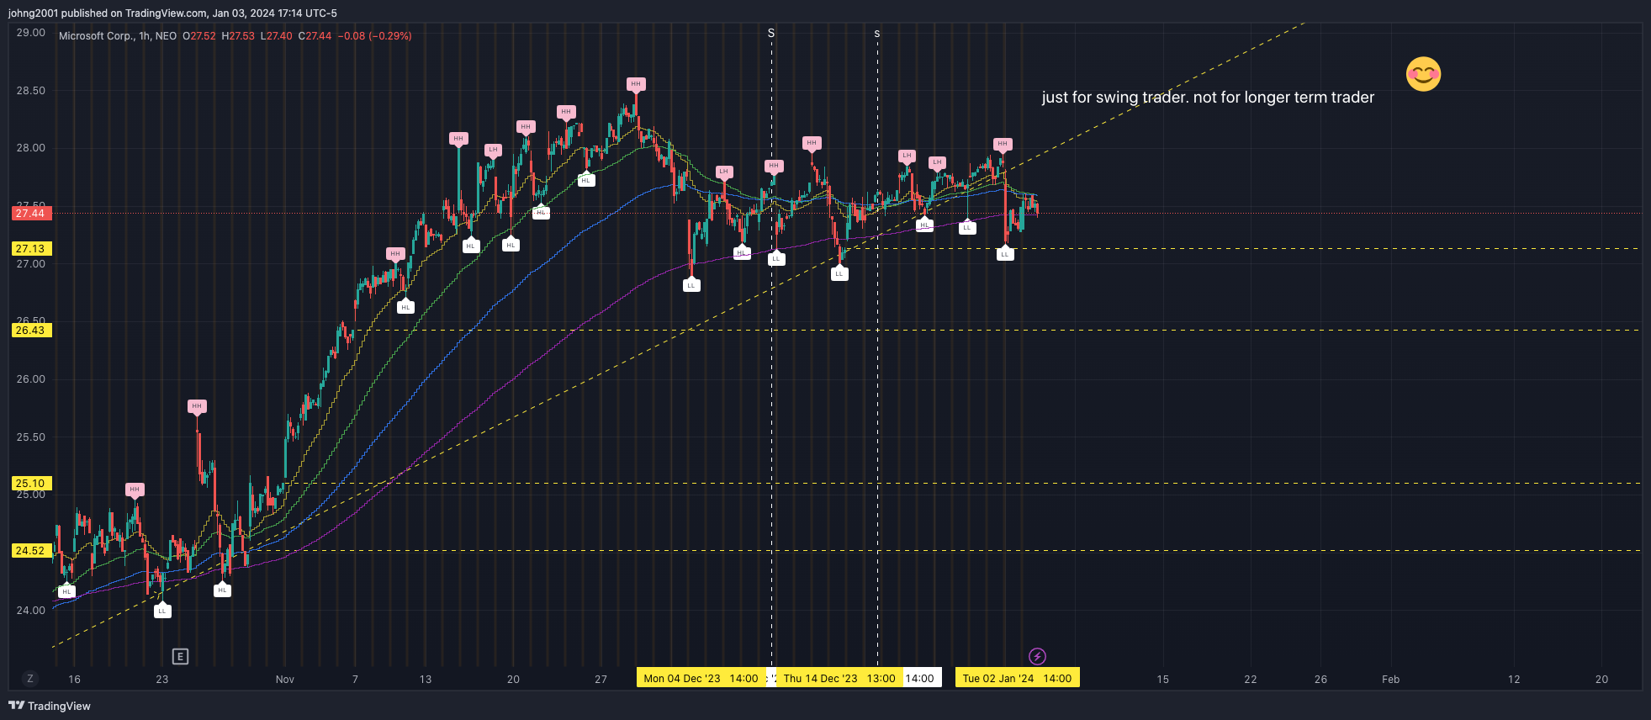Click the 26.00 price axis tick

tap(31, 379)
